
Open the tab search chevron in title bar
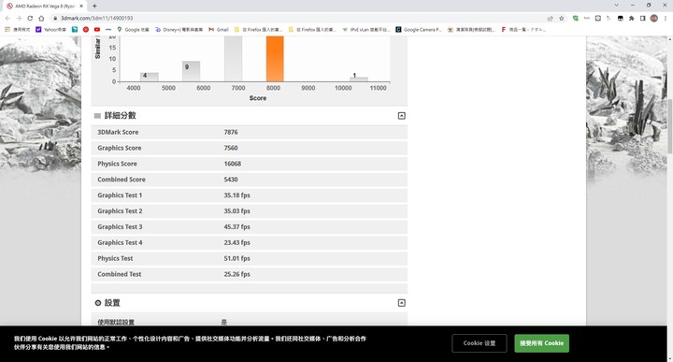click(617, 6)
